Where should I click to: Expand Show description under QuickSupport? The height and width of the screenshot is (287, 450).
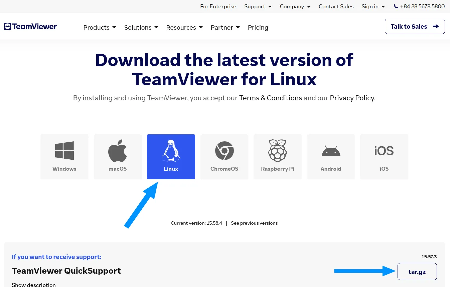tap(34, 285)
